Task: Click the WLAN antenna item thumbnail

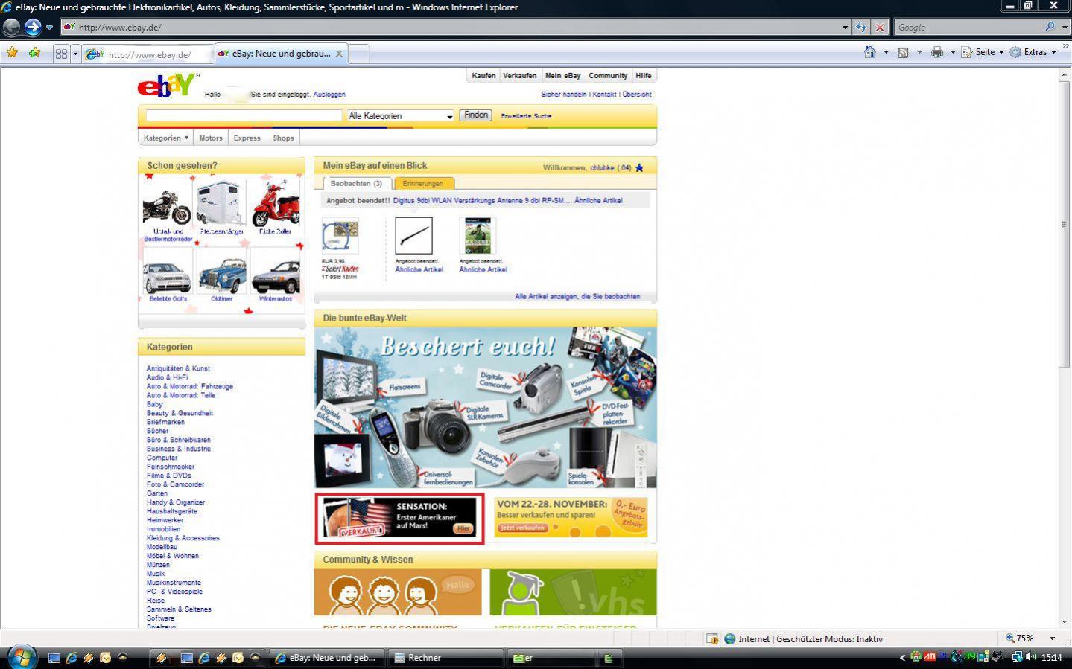Action: 413,235
